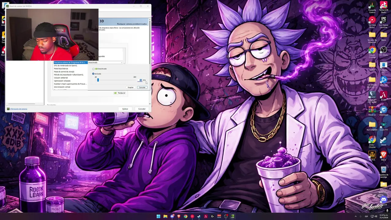Open File Explorer from taskbar
The width and height of the screenshot is (391, 220).
(x=165, y=216)
